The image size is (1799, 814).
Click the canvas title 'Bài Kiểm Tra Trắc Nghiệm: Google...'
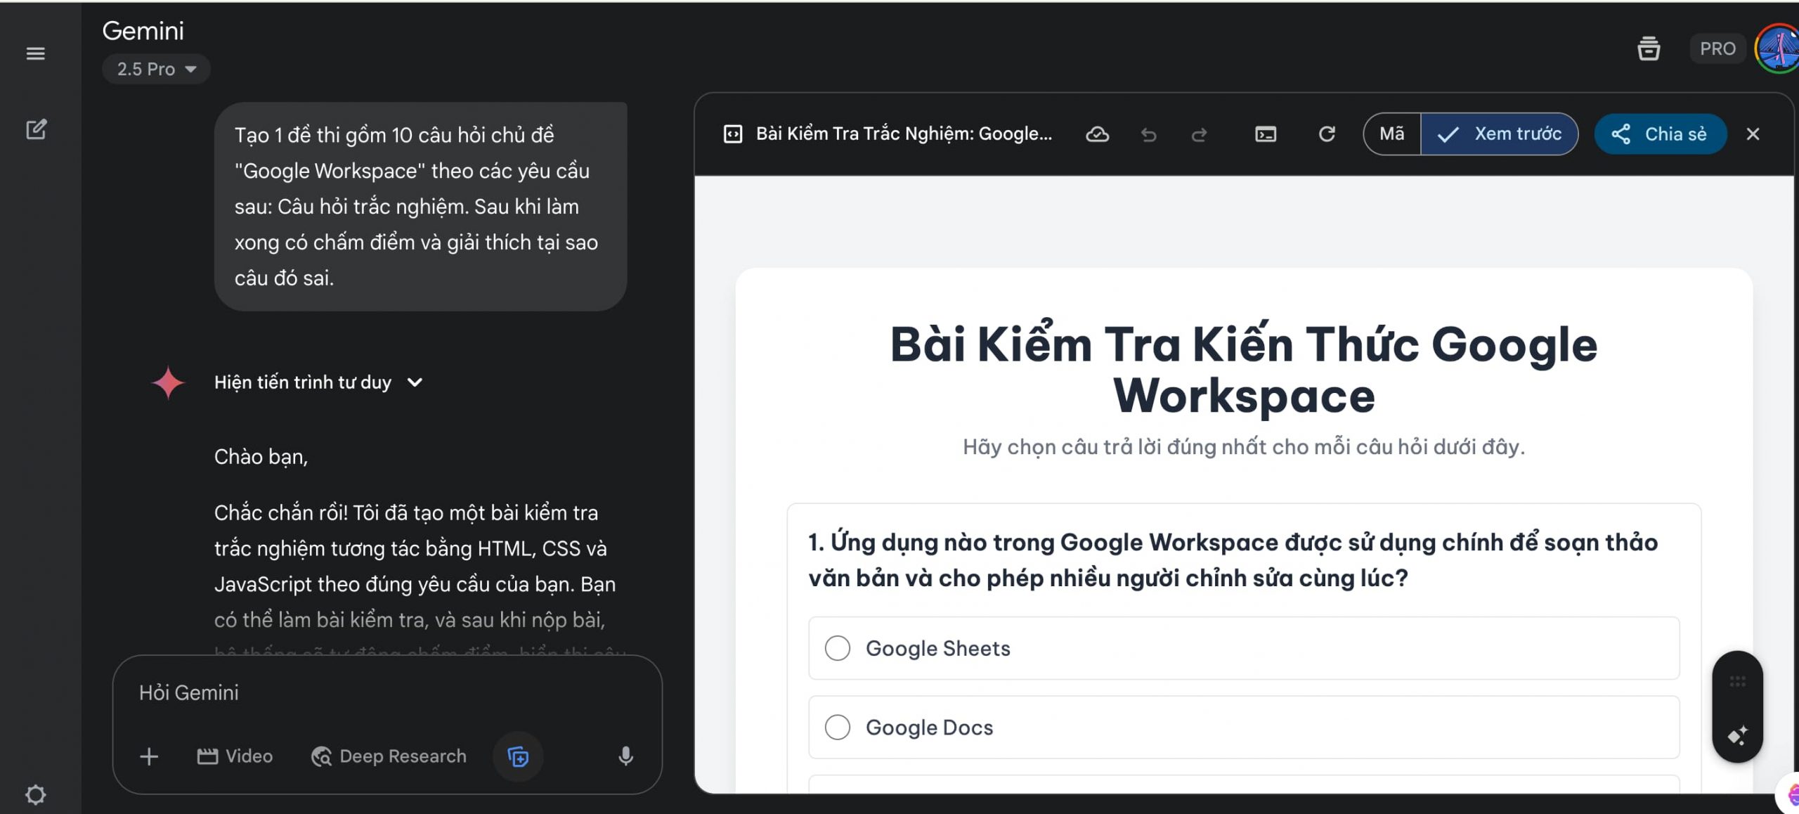[x=904, y=134]
